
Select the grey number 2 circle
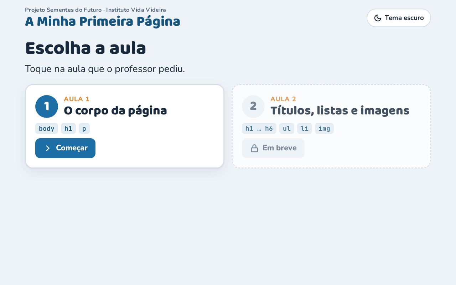[x=253, y=107]
